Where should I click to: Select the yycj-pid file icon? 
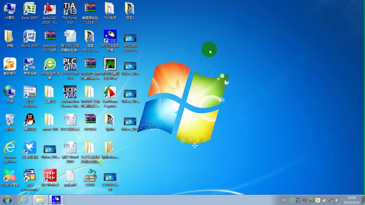tap(70, 178)
